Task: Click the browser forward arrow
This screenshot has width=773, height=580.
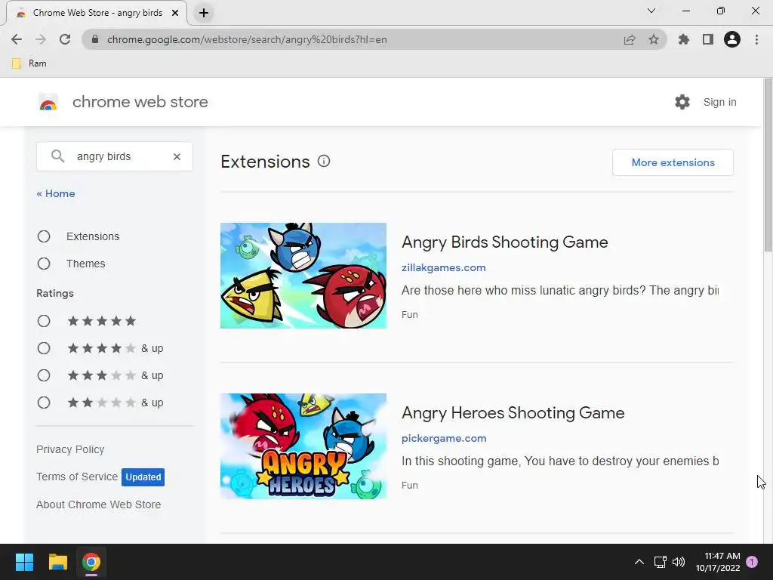Action: (x=41, y=39)
